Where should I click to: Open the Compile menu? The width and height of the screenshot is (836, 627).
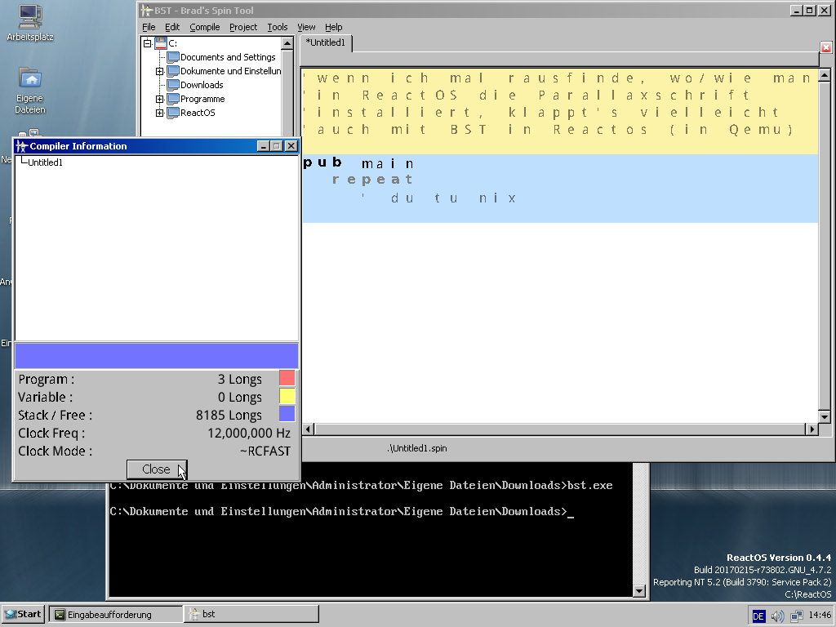coord(205,27)
